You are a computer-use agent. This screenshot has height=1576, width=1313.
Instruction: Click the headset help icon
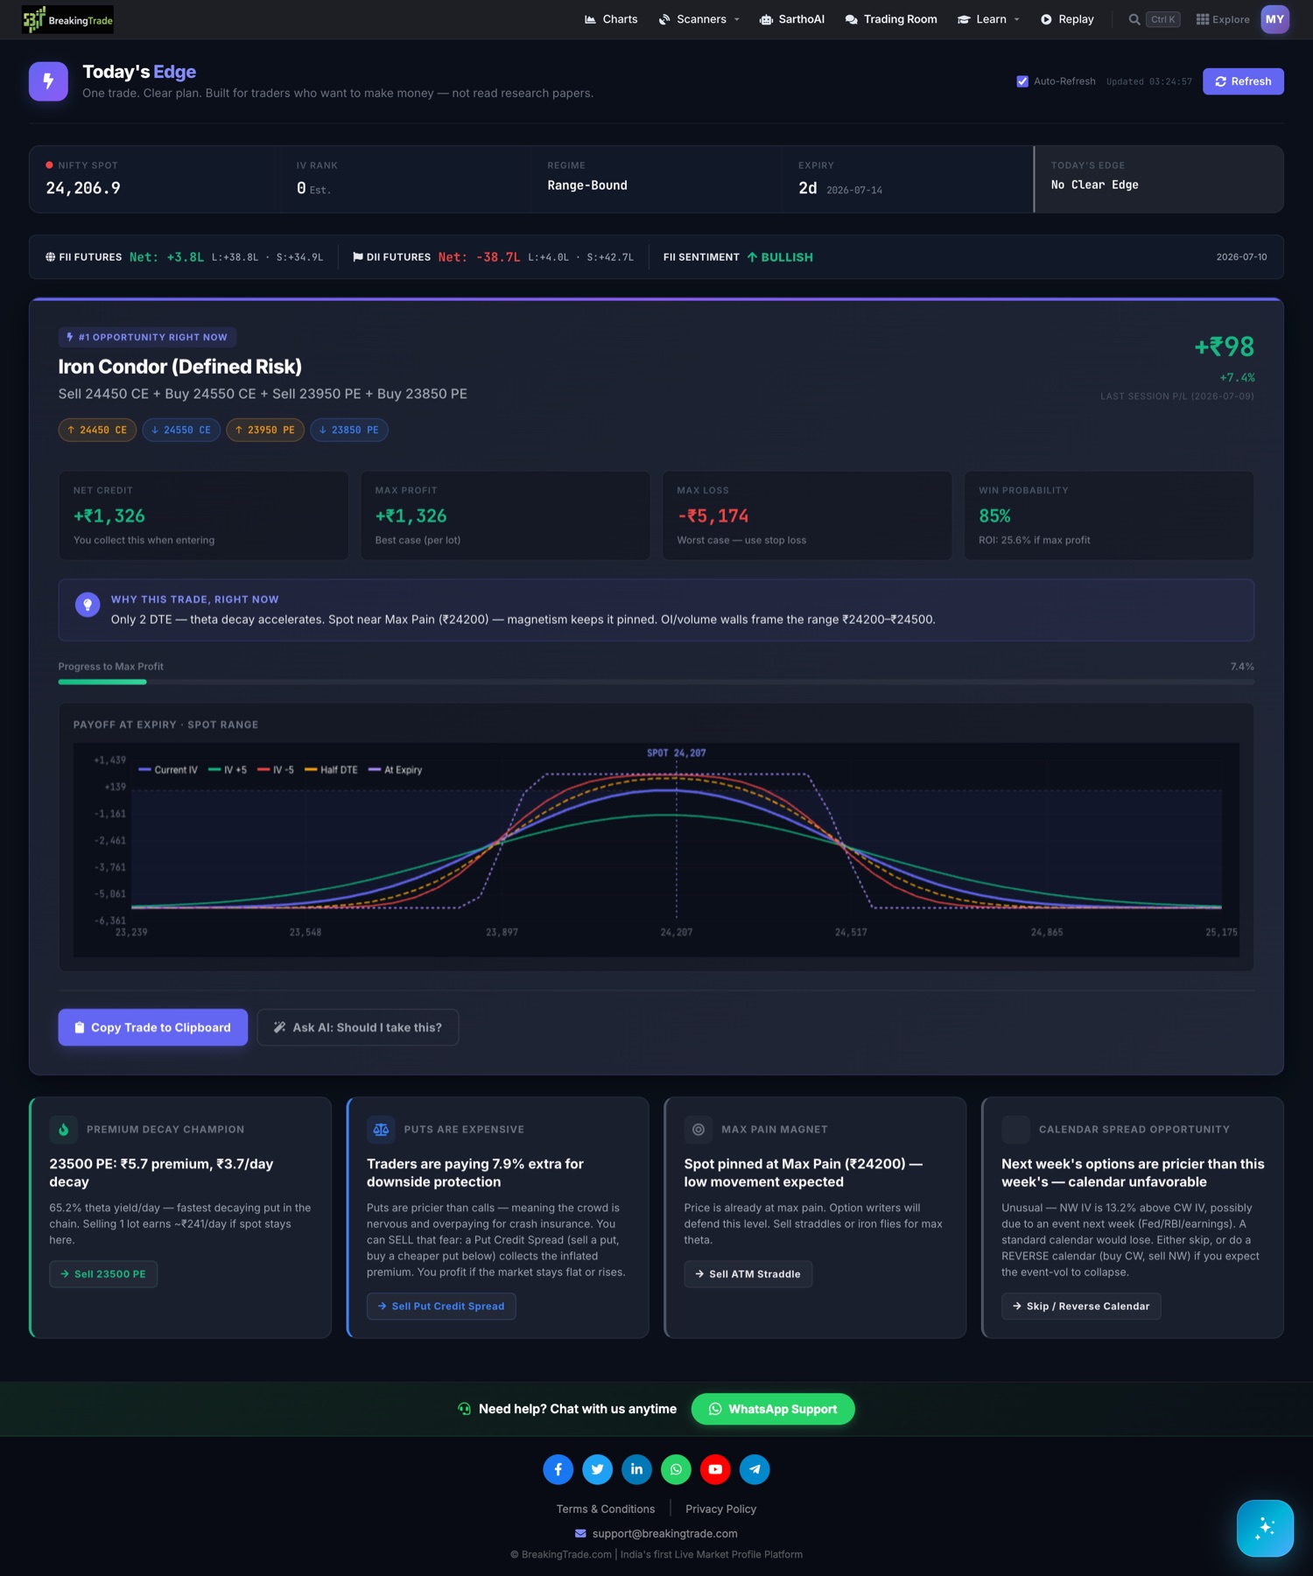(465, 1409)
